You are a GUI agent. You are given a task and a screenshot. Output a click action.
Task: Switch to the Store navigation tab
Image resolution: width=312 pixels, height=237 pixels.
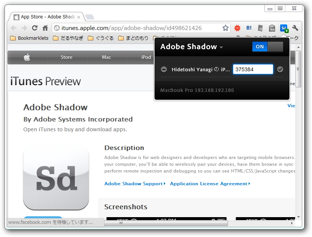click(66, 57)
